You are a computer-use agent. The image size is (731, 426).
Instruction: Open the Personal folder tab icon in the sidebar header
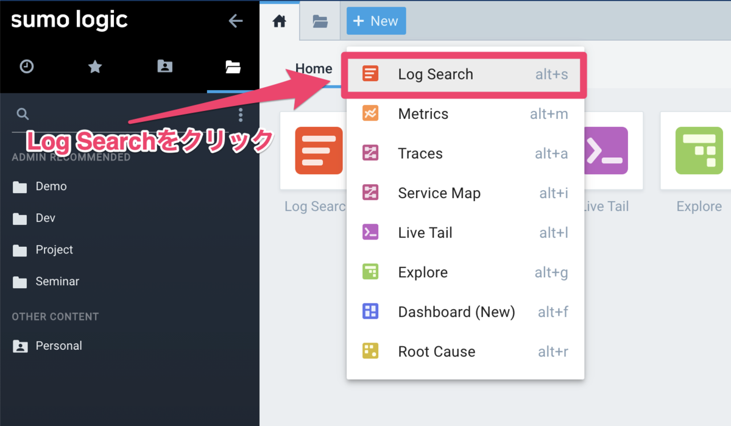click(x=164, y=66)
